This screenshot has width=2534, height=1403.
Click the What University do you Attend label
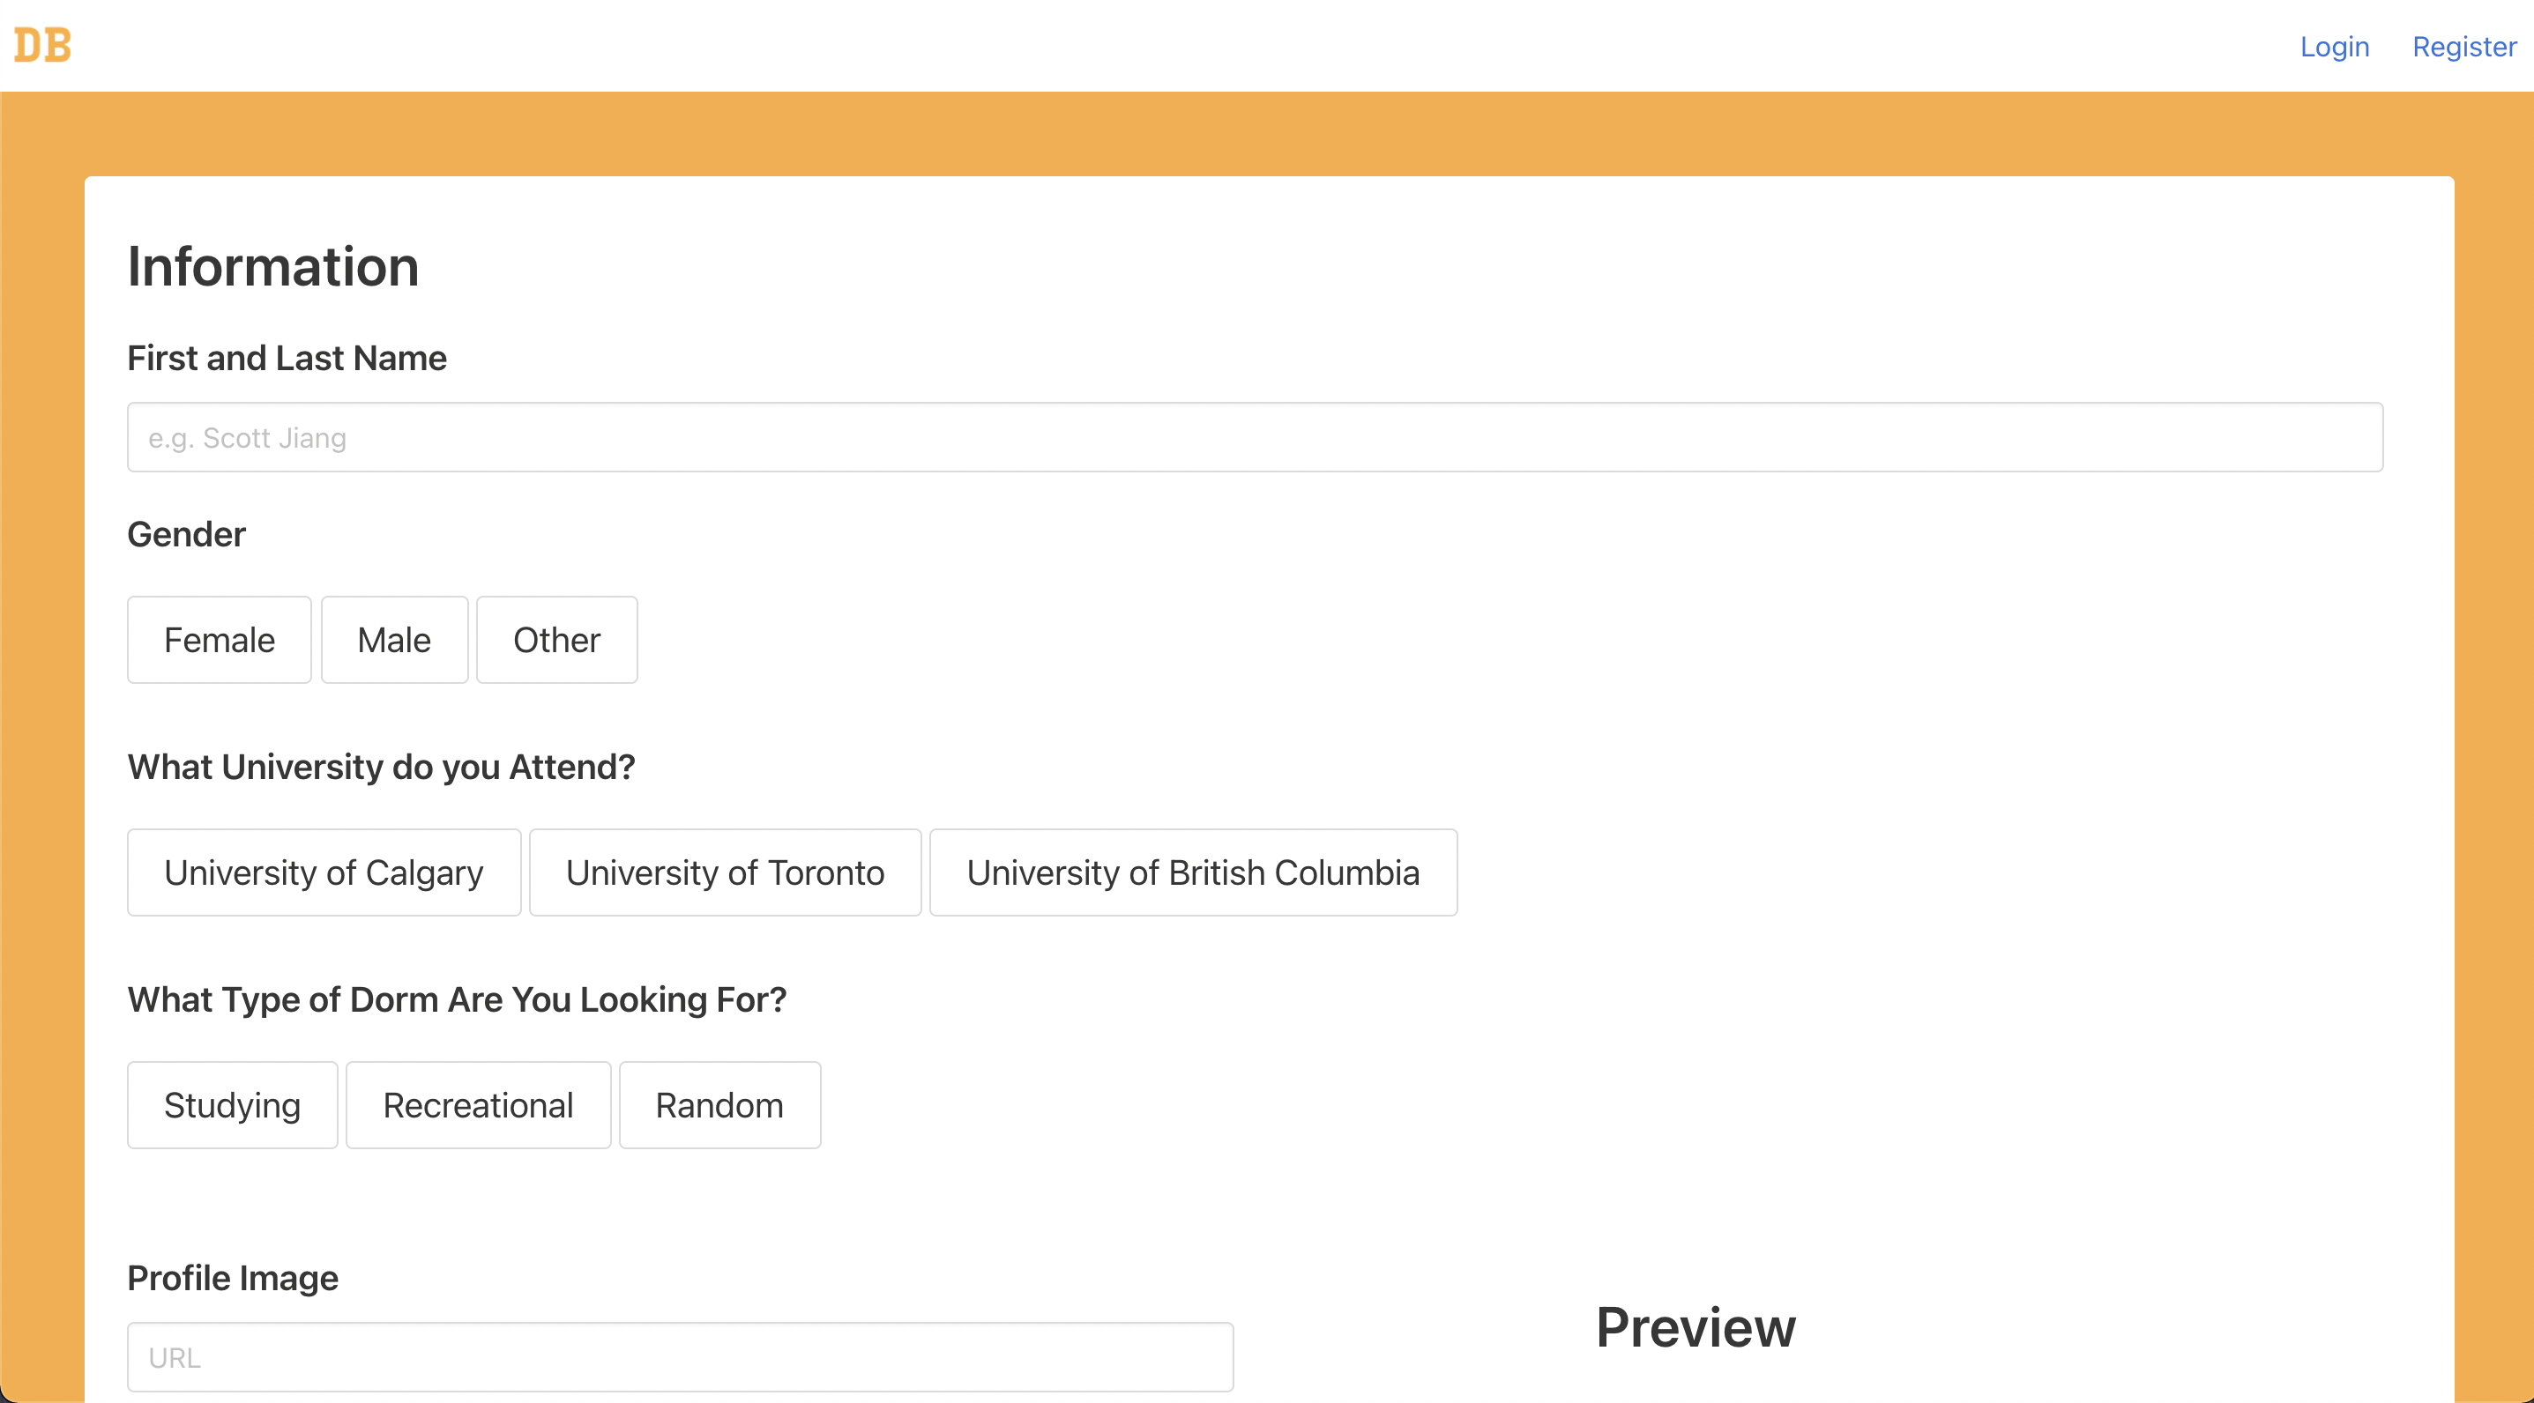(381, 766)
